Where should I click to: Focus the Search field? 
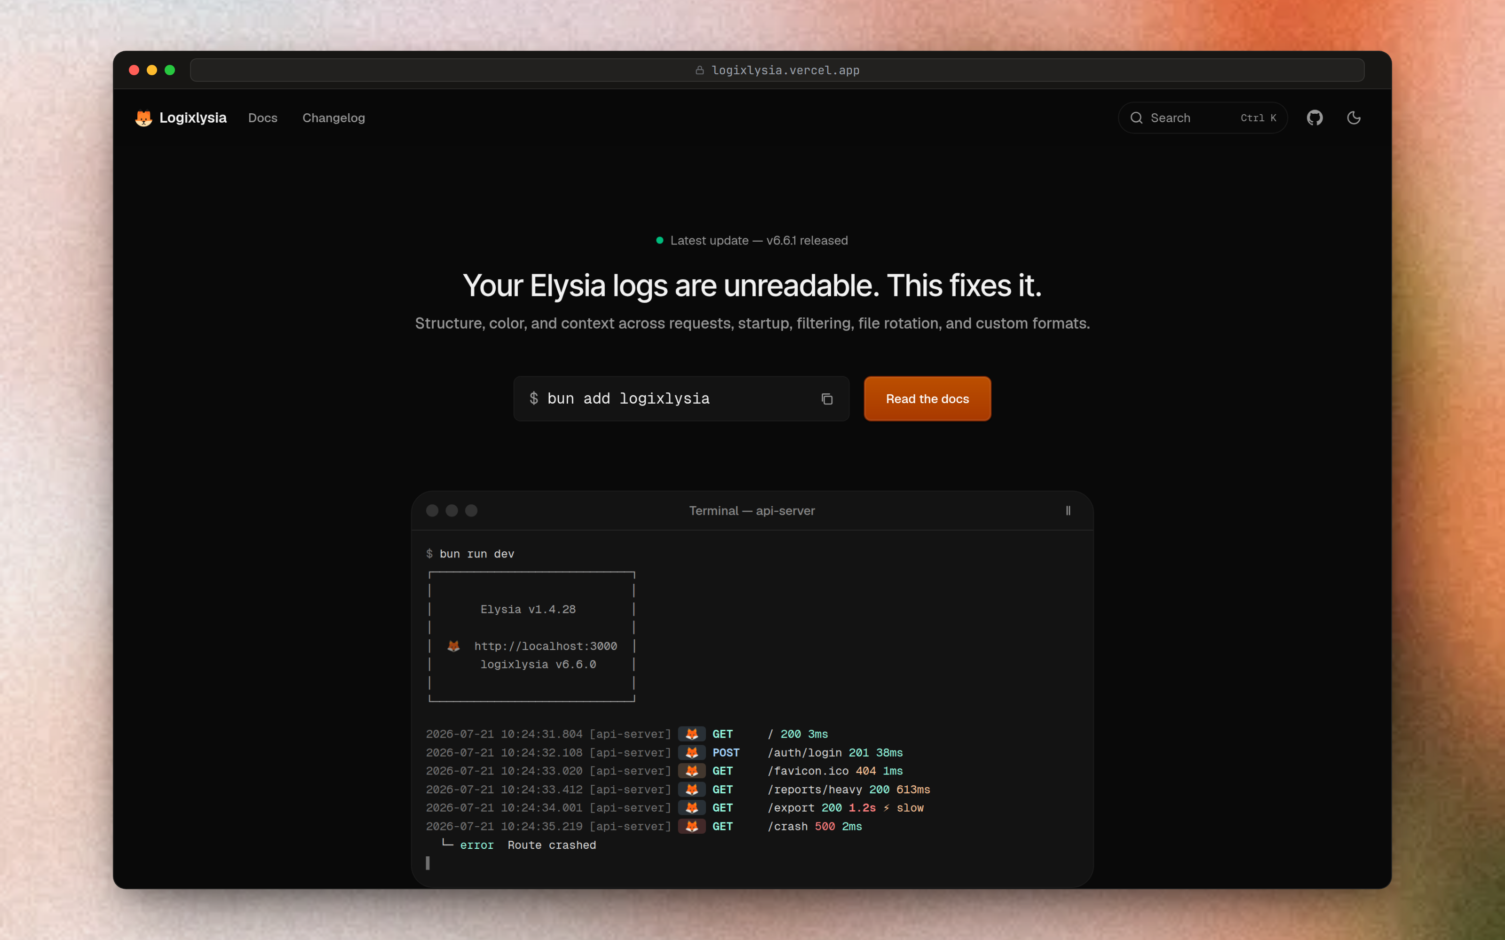[x=1202, y=117]
